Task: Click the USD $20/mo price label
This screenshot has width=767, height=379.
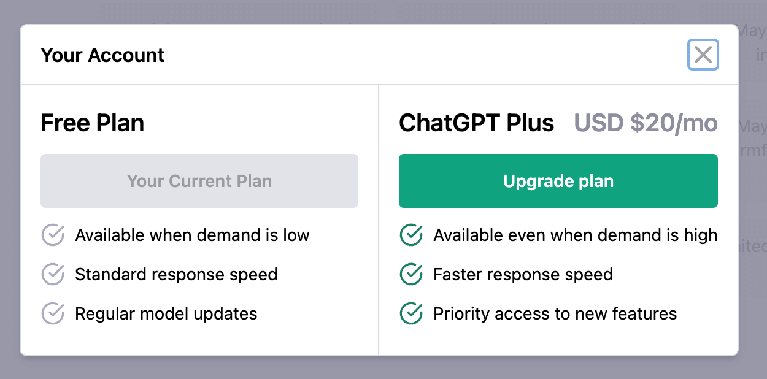Action: pyautogui.click(x=646, y=123)
